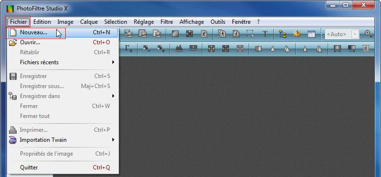Click the Rétablir menu entry
381x177 pixels.
pyautogui.click(x=63, y=52)
